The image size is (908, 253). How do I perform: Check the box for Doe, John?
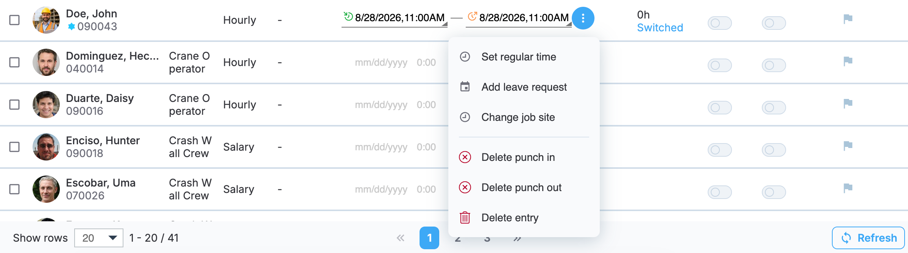pyautogui.click(x=14, y=20)
